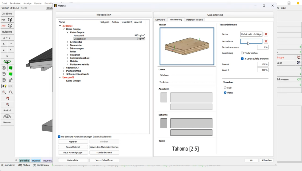Switch to the Kennwerte tab
This screenshot has height=171, width=302.
point(160,19)
